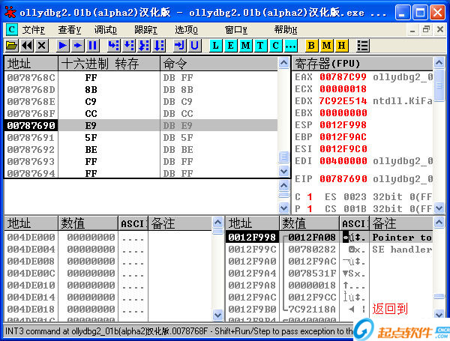Click the 十六进制 转存 column header
The height and width of the screenshot is (341, 450).
click(109, 64)
